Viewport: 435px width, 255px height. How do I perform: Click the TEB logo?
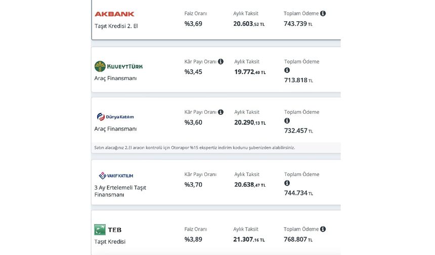pyautogui.click(x=108, y=230)
